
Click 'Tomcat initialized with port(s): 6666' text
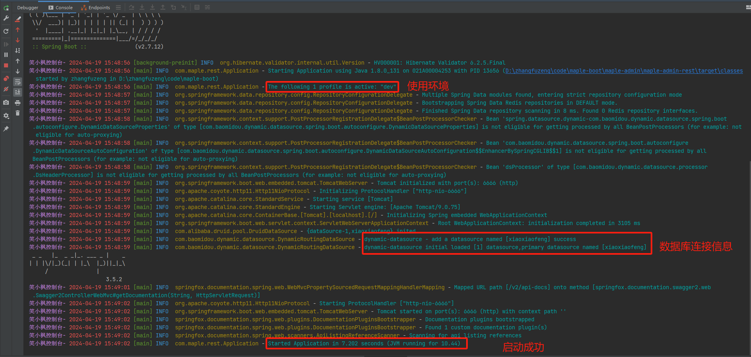447,183
